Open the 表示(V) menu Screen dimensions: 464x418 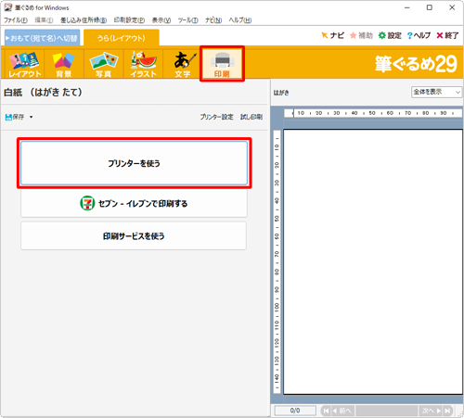[161, 20]
